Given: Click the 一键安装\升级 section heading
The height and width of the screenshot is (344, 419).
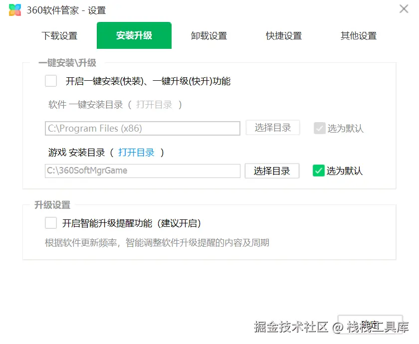Looking at the screenshot, I should (x=67, y=63).
